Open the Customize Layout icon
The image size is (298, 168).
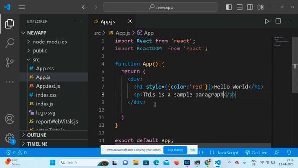[260, 7]
